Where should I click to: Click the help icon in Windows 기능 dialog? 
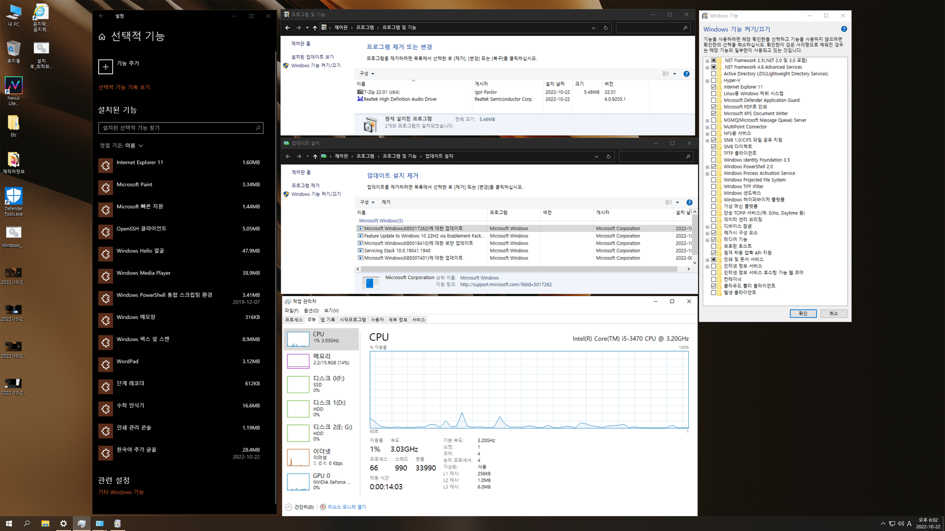(844, 29)
